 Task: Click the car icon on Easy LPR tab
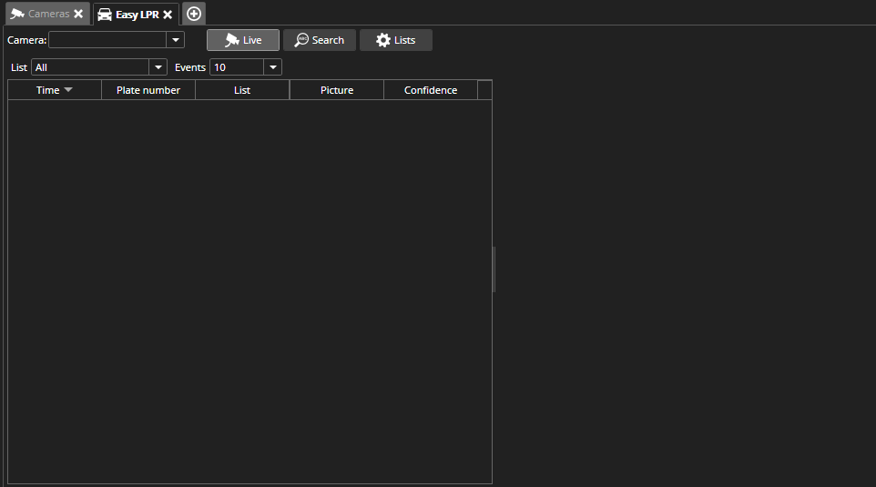pos(105,15)
